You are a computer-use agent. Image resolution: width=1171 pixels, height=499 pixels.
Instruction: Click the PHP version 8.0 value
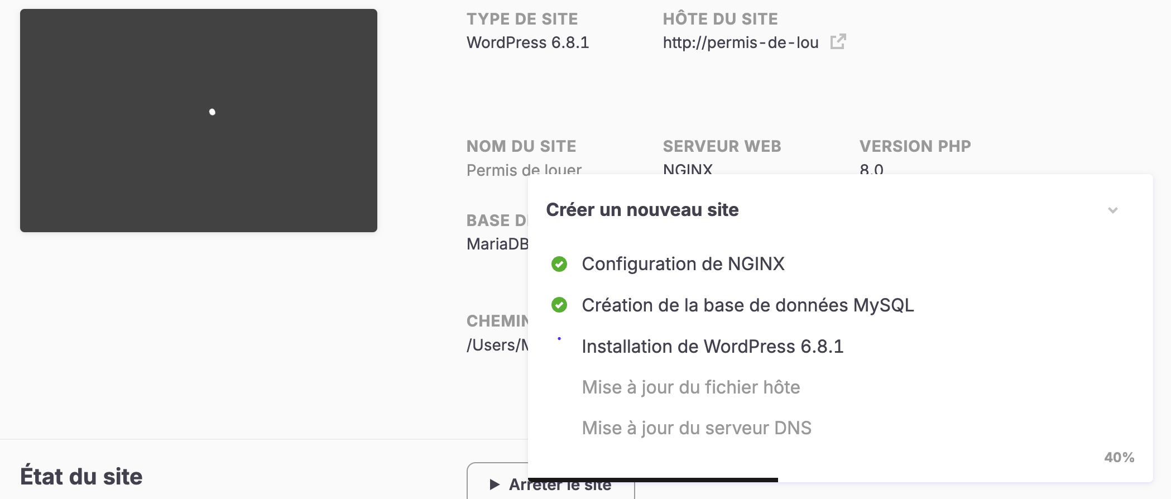tap(871, 169)
